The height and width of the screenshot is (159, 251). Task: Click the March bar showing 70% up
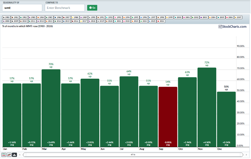tap(51, 108)
